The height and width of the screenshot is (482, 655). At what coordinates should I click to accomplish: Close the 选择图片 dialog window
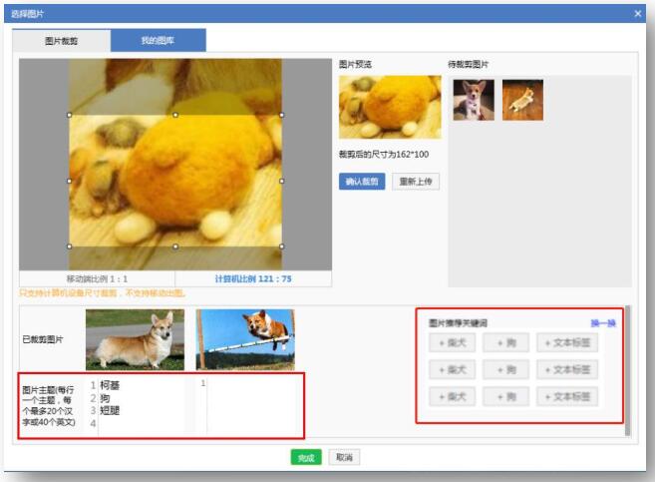pos(638,13)
